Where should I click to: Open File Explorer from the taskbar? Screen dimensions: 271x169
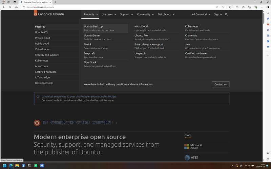coord(17,166)
